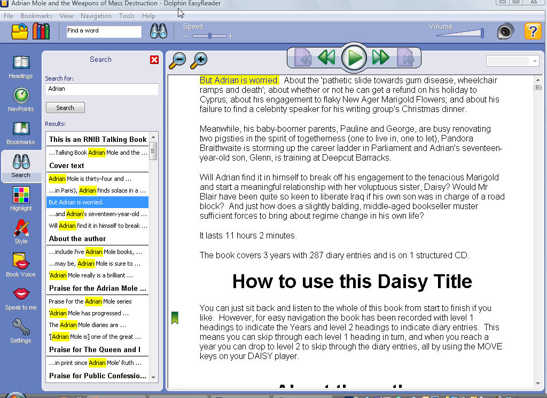
Task: Go to the previous section page
Action: pyautogui.click(x=303, y=58)
